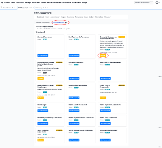Click the search magnifier icon

click(151, 3)
